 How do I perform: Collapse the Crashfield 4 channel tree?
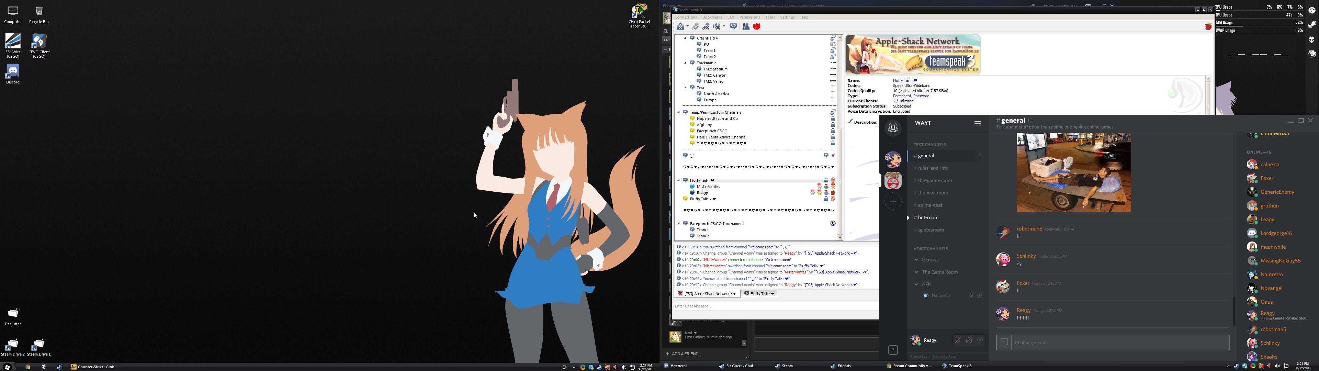click(686, 38)
